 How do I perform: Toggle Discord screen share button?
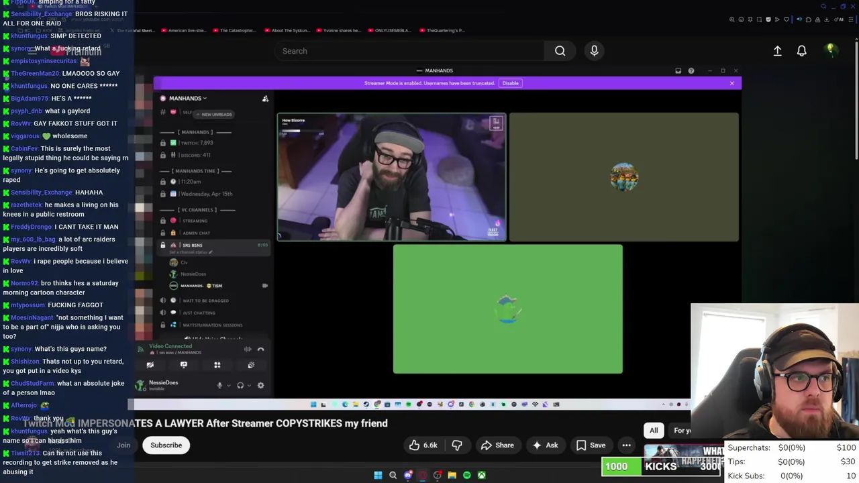184,365
